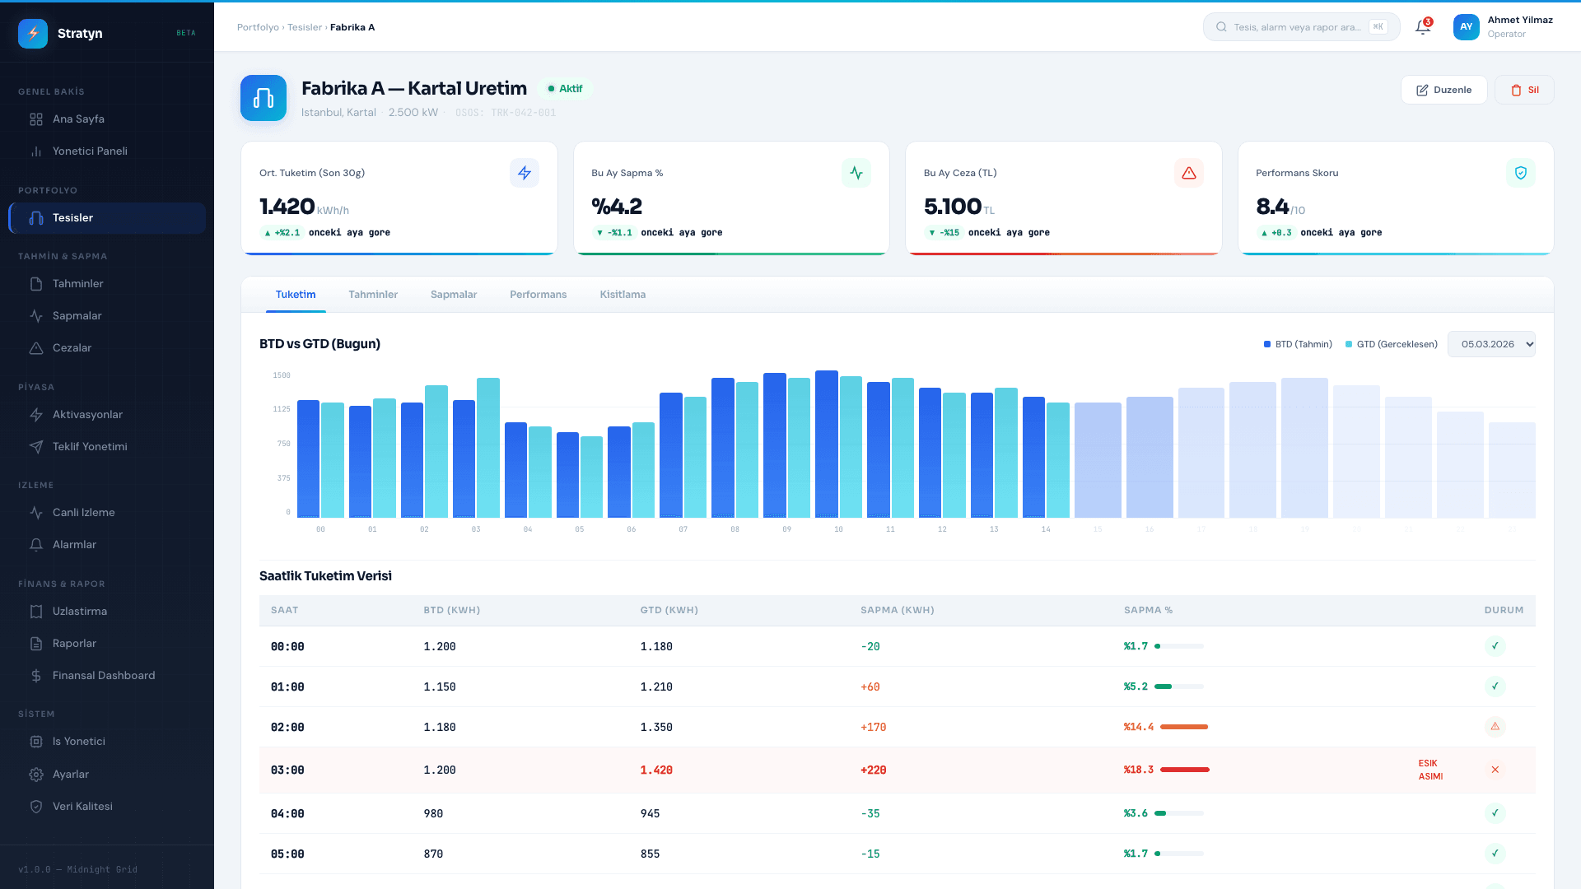Click the Fabrika A facility icon
This screenshot has width=1581, height=889.
[263, 98]
